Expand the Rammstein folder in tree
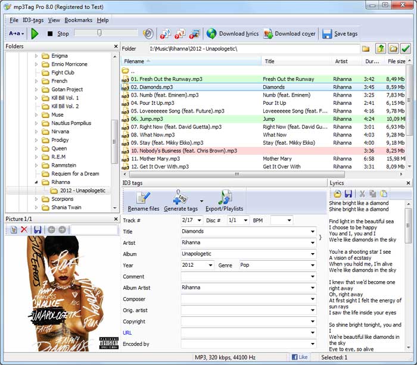 [36, 166]
